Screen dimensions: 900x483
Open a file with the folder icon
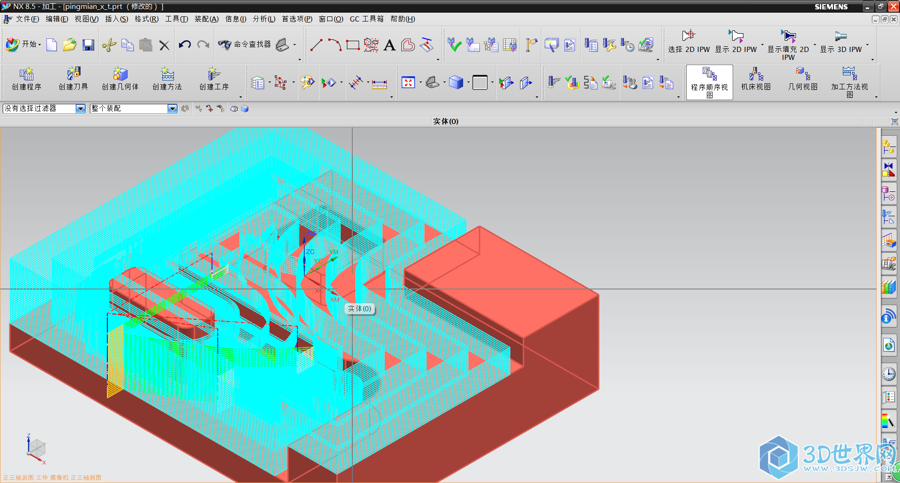[69, 45]
